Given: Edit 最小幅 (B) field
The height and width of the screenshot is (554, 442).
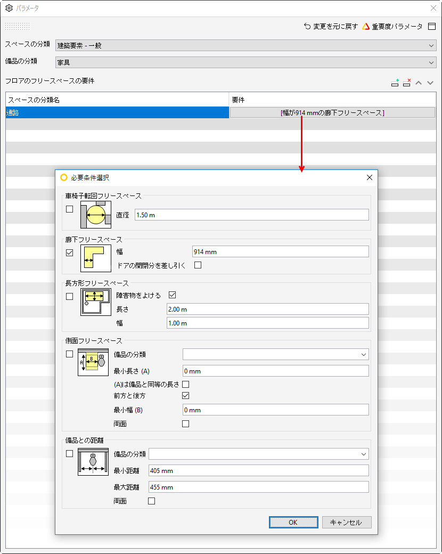Looking at the screenshot, I should (276, 410).
